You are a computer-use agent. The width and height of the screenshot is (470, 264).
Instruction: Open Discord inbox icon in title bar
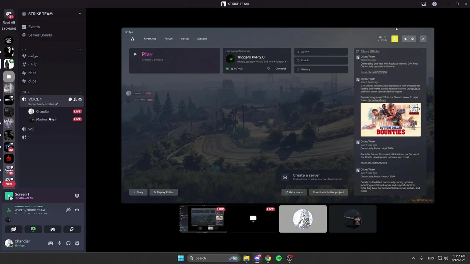[424, 4]
